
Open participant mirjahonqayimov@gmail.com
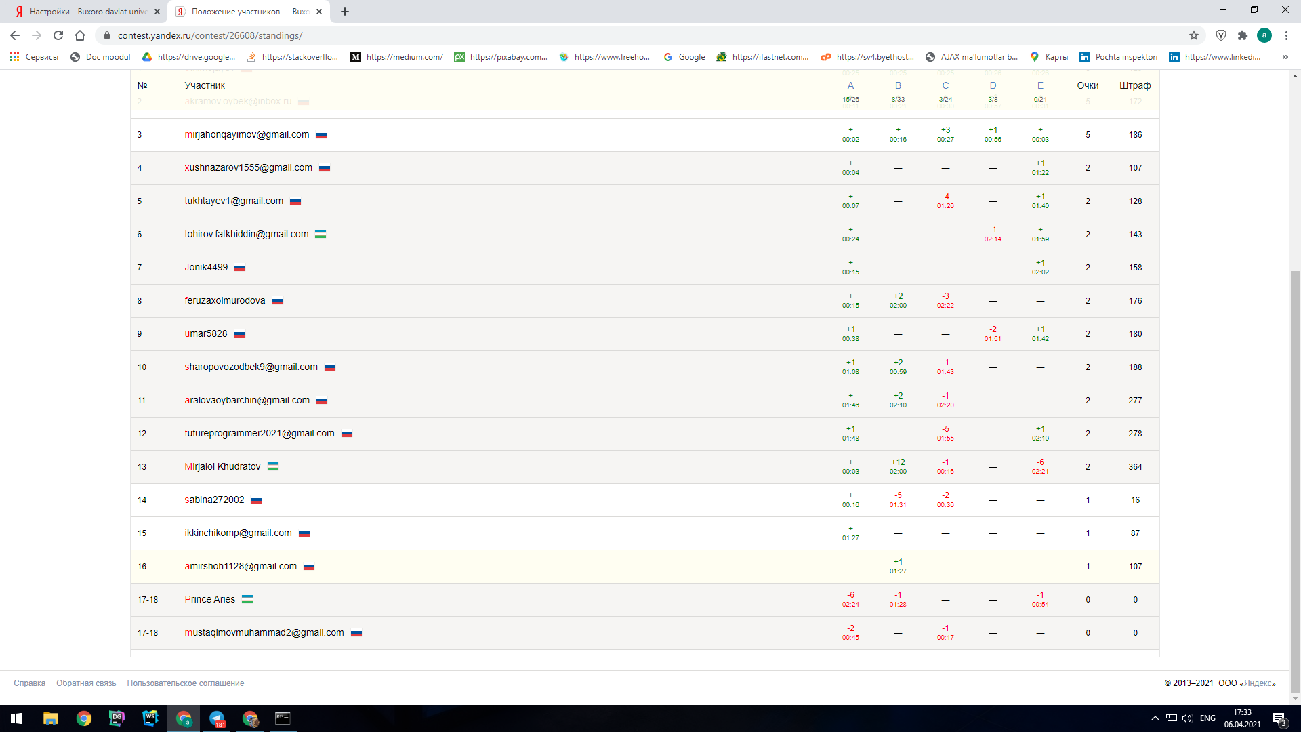[247, 134]
